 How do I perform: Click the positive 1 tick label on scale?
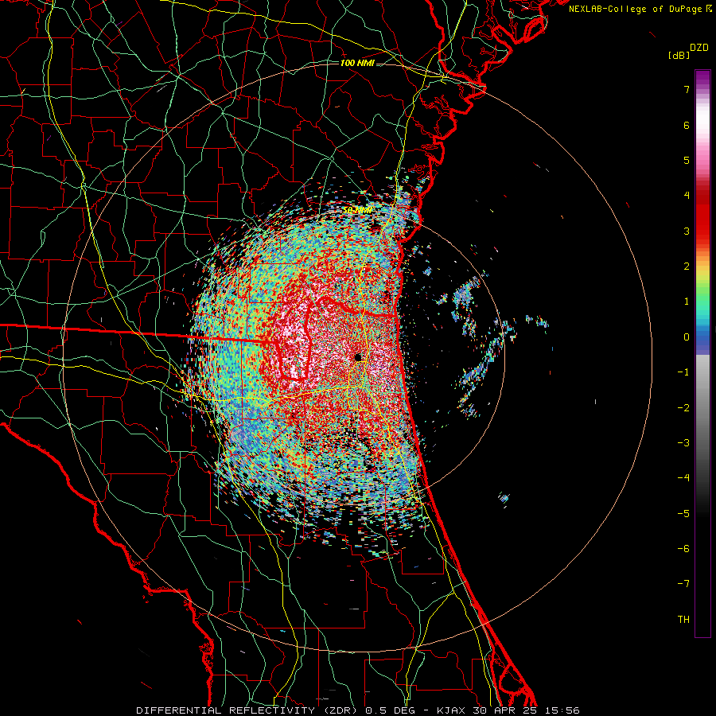coord(687,302)
